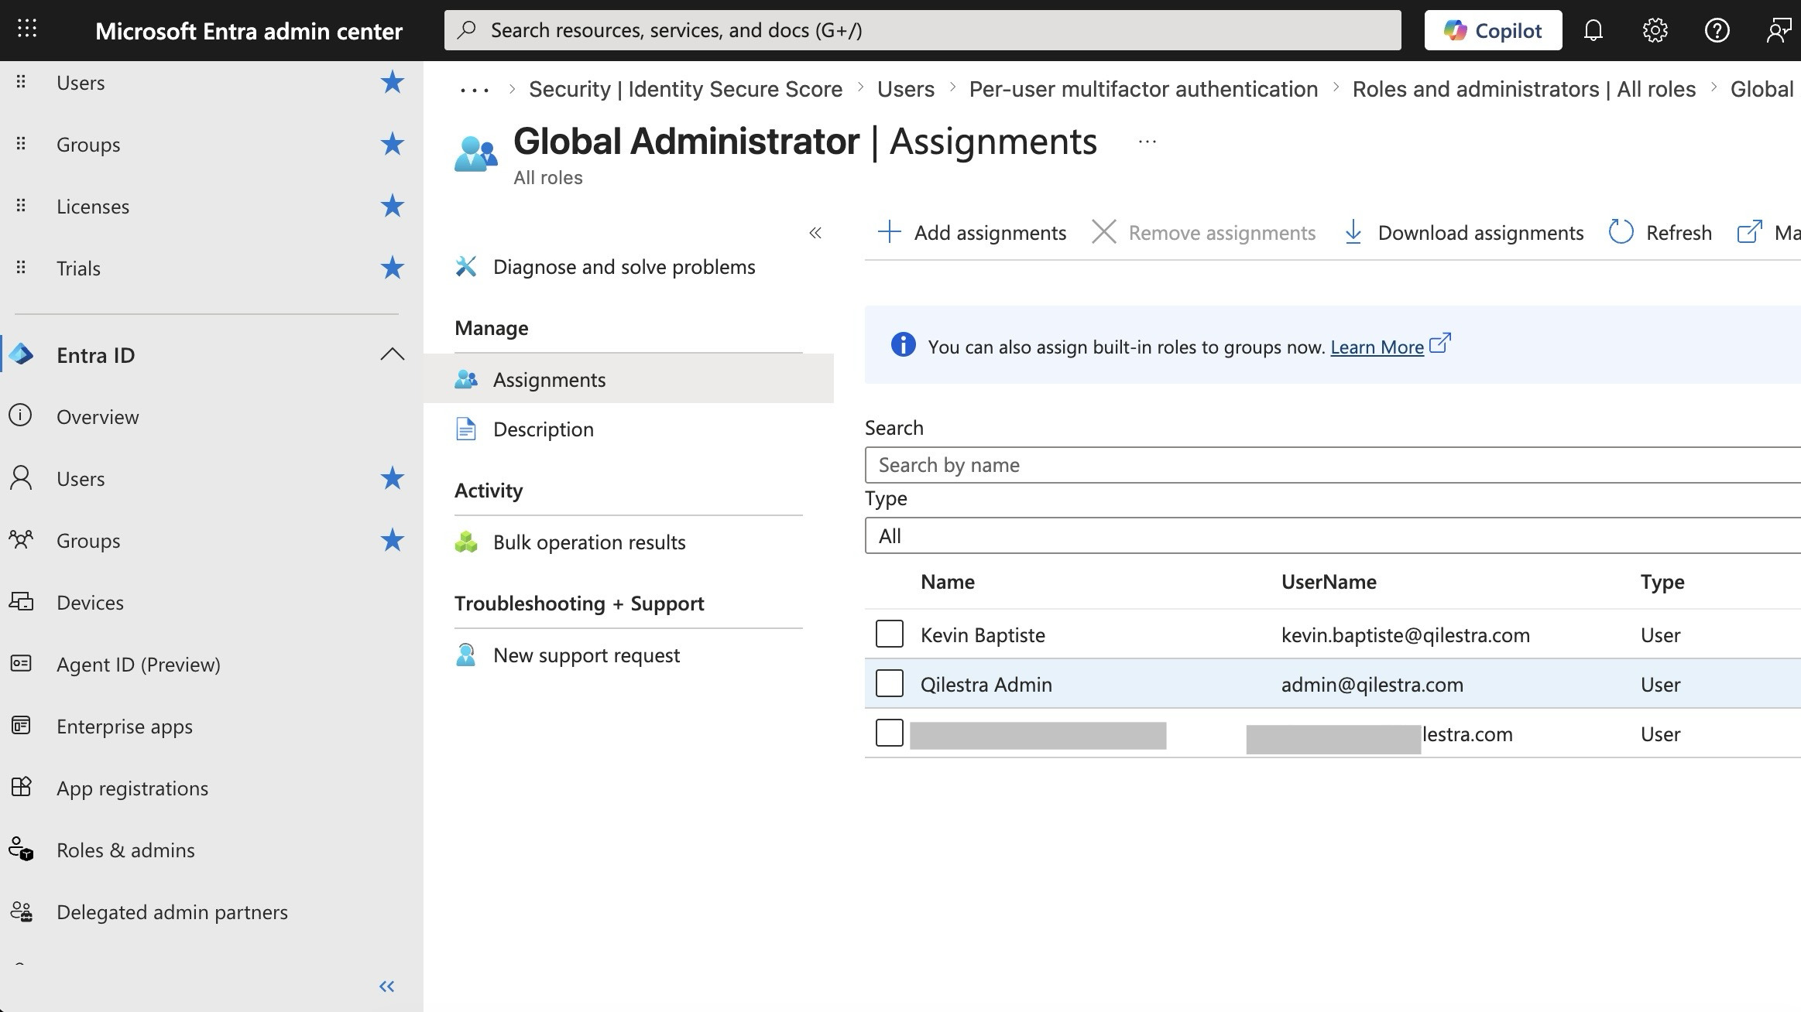The image size is (1801, 1012).
Task: Grab the drag handle next to Trials
Action: [21, 268]
